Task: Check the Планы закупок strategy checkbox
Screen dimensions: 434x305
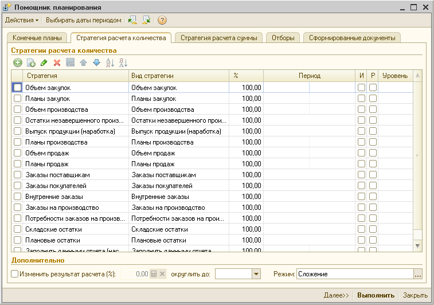Action: [x=17, y=98]
